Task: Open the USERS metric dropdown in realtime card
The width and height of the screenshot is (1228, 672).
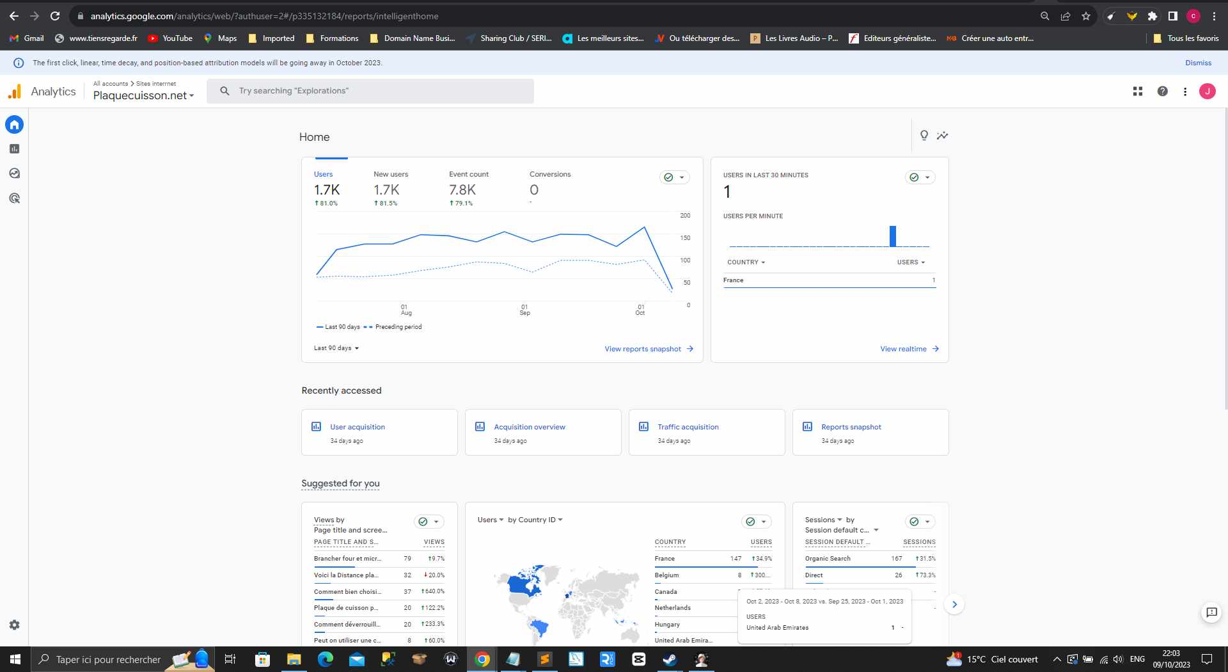Action: tap(911, 262)
